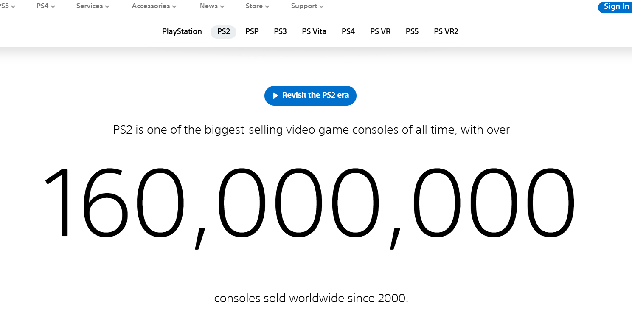
Task: Choose the PS4 tab in console row
Action: tap(348, 31)
